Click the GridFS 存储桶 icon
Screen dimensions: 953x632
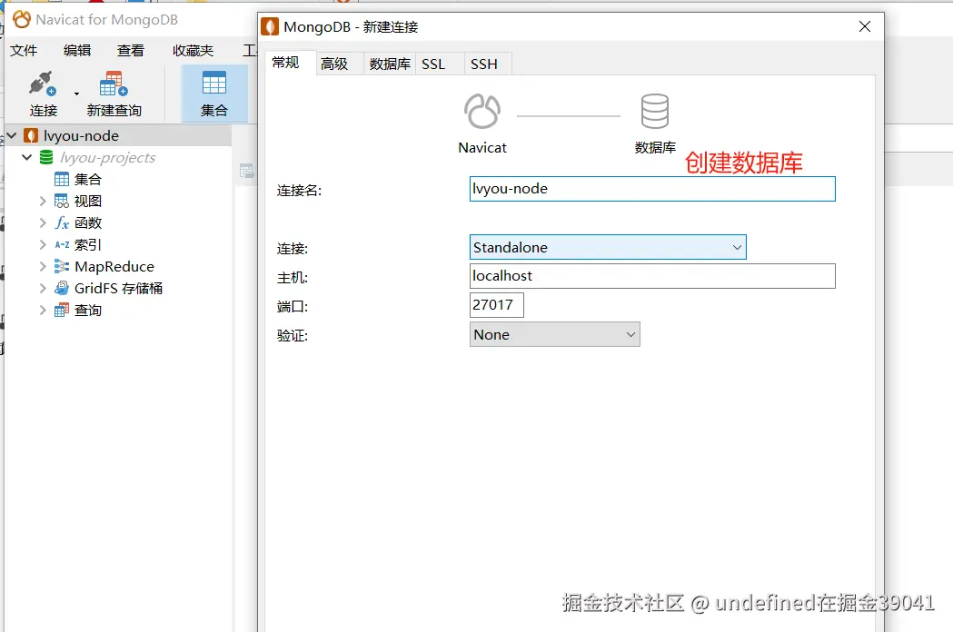[62, 289]
